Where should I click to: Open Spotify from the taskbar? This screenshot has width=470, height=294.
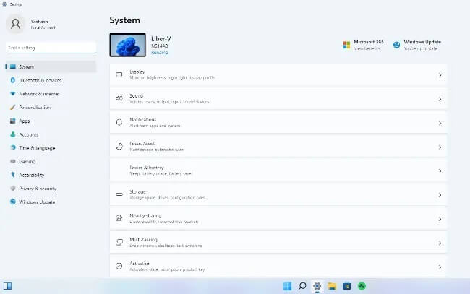pos(362,286)
